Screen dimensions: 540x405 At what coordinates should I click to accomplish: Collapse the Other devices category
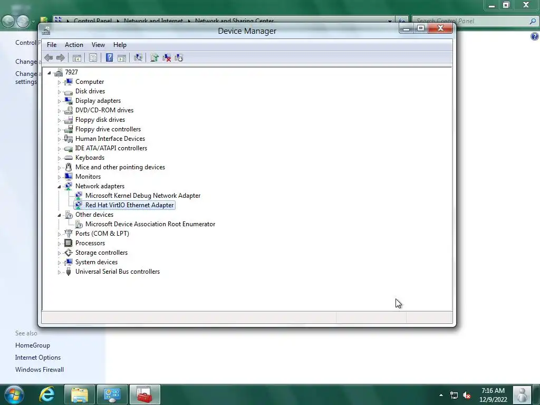click(x=59, y=215)
